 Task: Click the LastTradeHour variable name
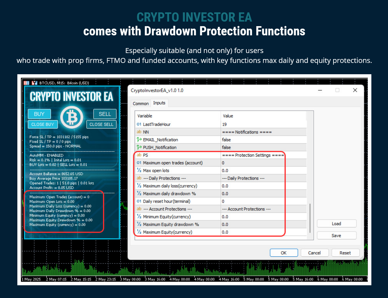click(x=156, y=124)
